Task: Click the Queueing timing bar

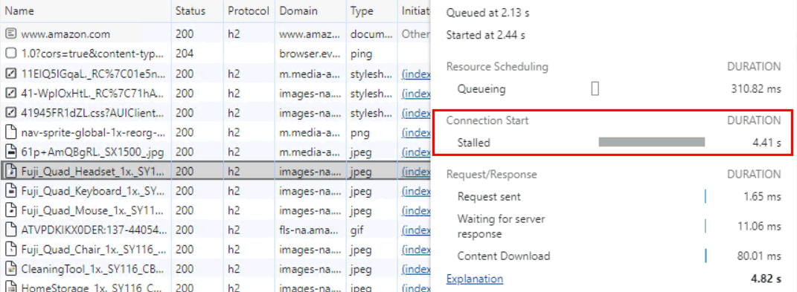Action: (595, 89)
